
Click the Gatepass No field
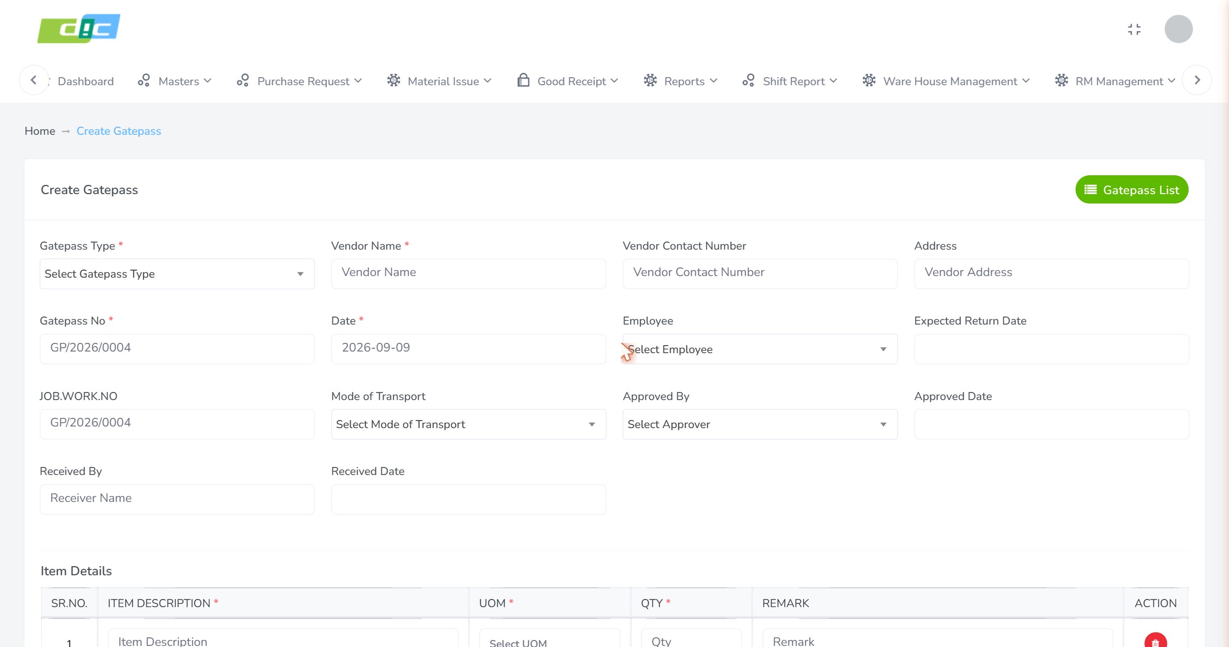click(x=177, y=349)
